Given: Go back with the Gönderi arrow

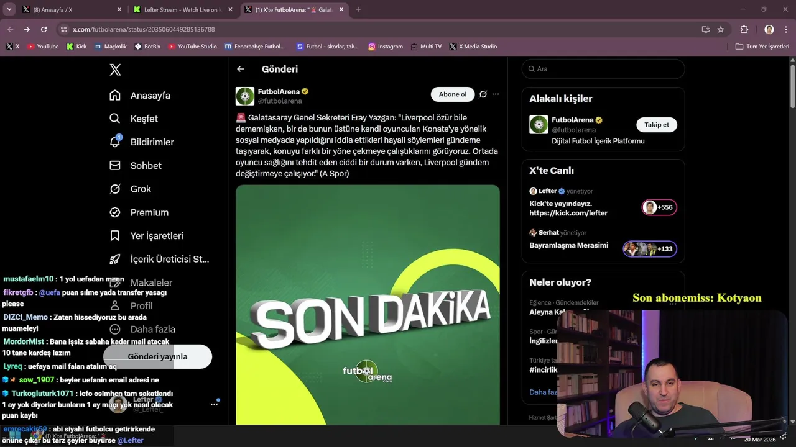Looking at the screenshot, I should pos(241,69).
